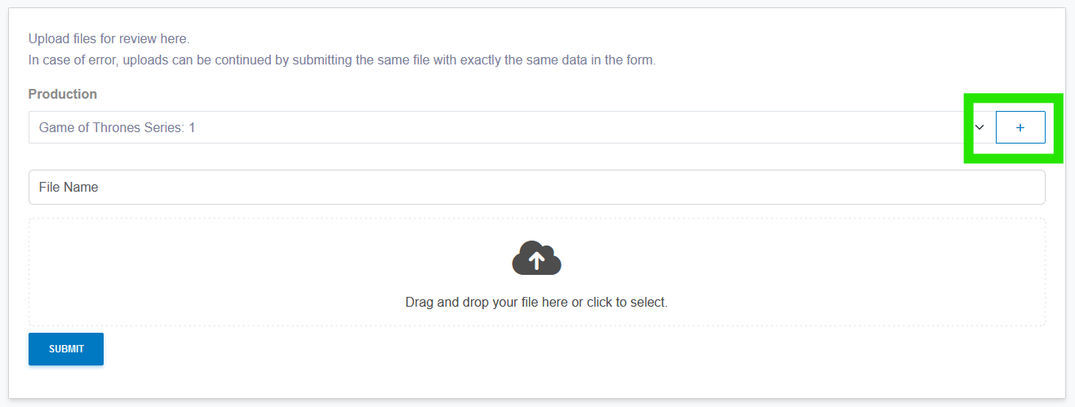This screenshot has width=1075, height=407.
Task: Expand the Production dropdown chevron
Action: tap(979, 127)
